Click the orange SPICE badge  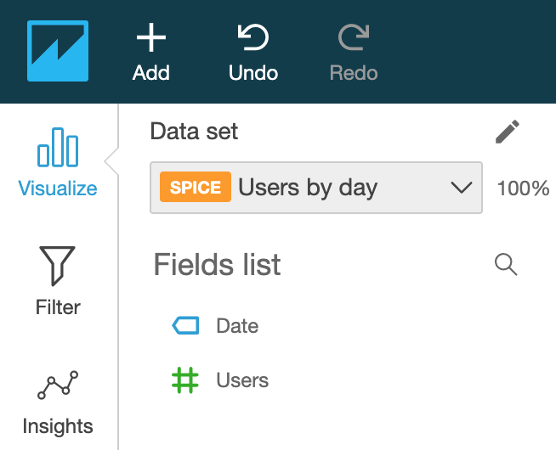(x=196, y=188)
